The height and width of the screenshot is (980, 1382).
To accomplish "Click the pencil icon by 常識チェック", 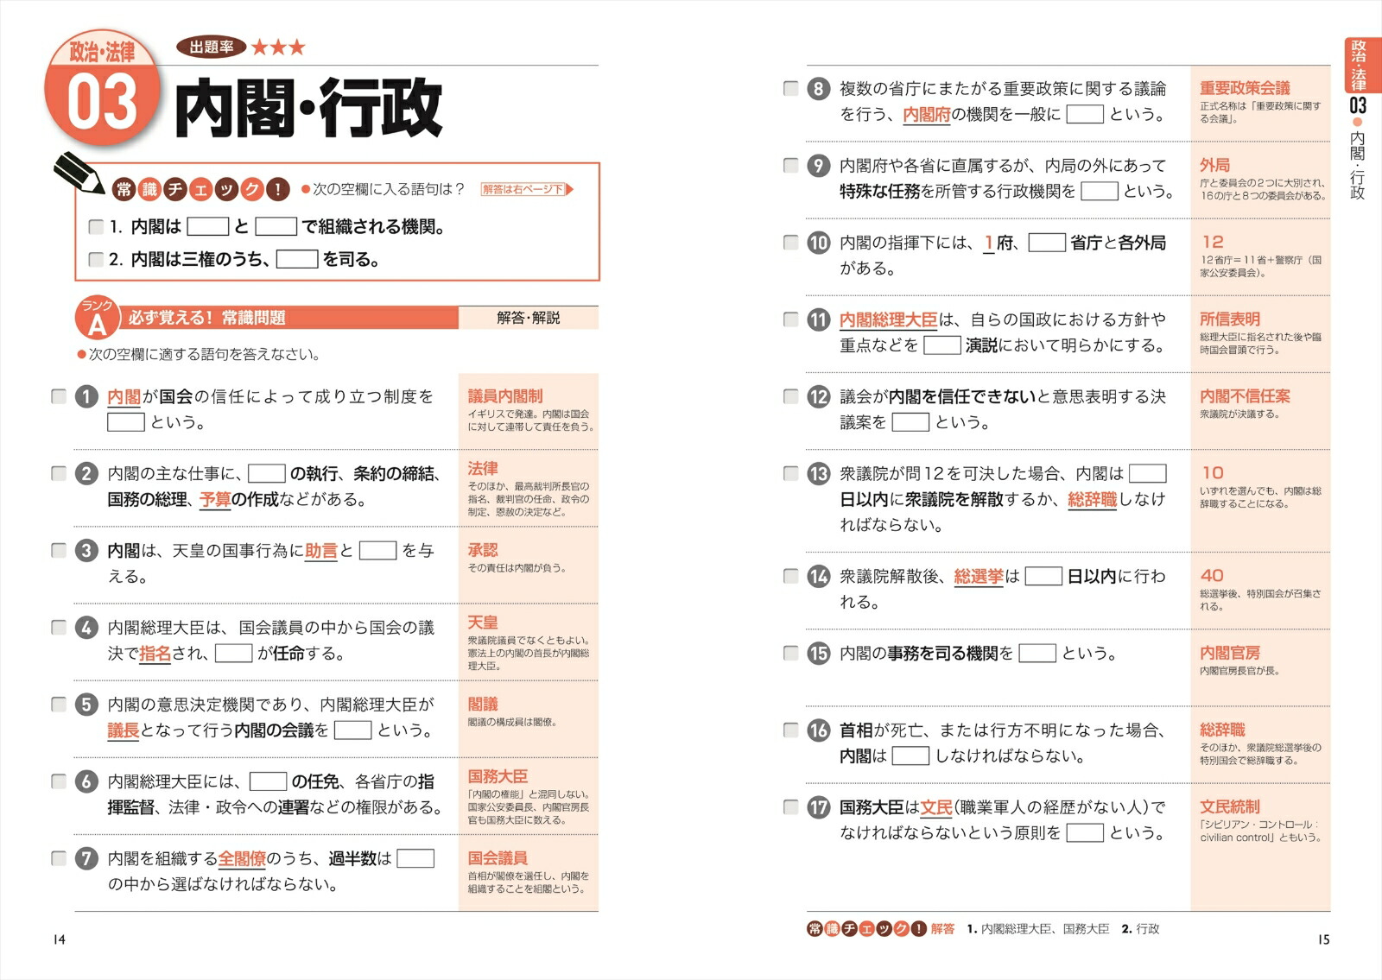I will click(x=79, y=173).
